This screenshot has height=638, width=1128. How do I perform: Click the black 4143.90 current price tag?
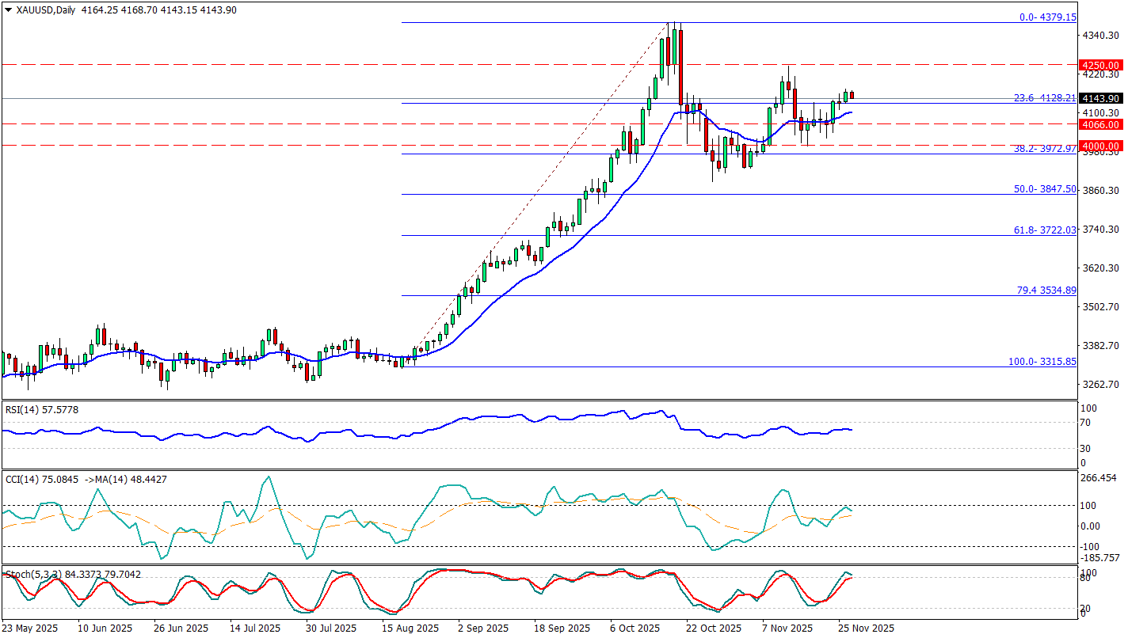point(1101,98)
